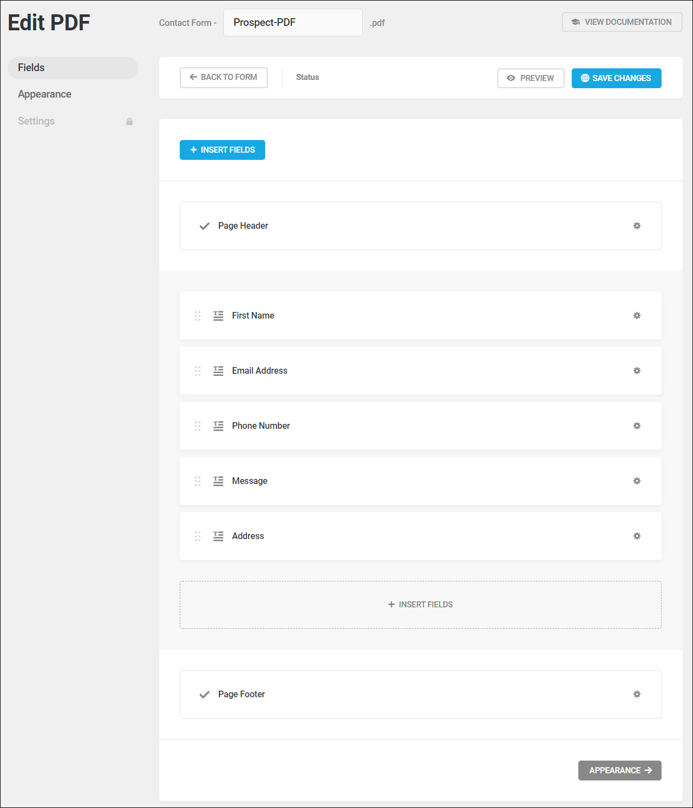Select the First Name field label
The height and width of the screenshot is (808, 693).
click(253, 316)
